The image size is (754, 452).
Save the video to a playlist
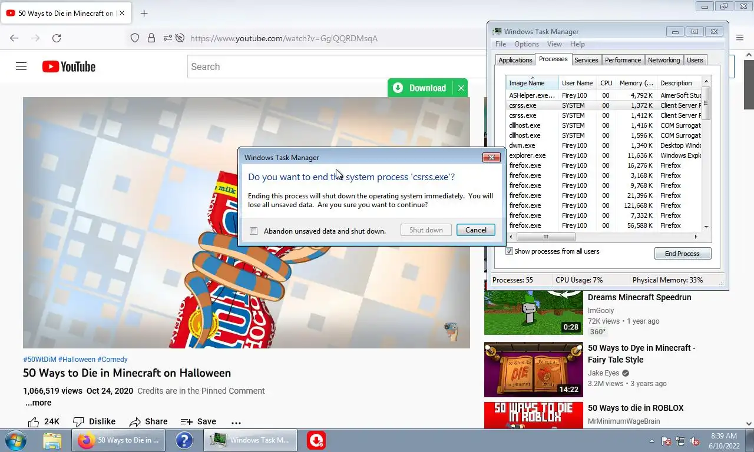[199, 421]
